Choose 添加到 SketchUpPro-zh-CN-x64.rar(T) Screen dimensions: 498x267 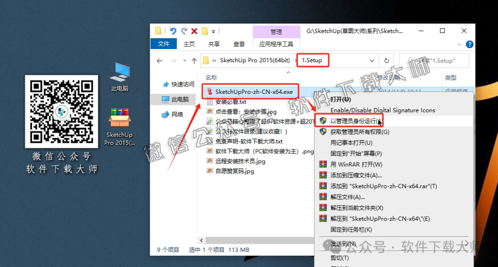pos(384,186)
